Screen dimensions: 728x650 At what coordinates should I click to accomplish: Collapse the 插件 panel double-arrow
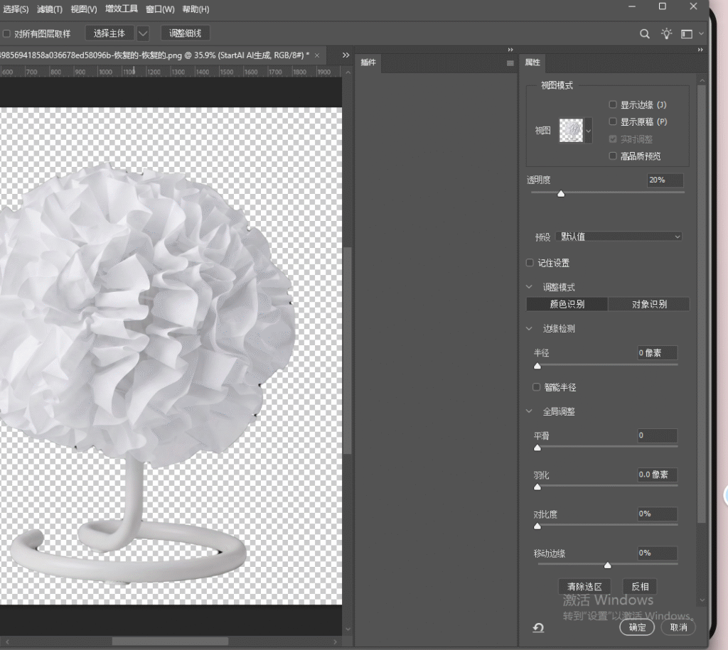[510, 50]
